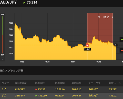Click the green up icon beside 136.009

pos(36,96)
